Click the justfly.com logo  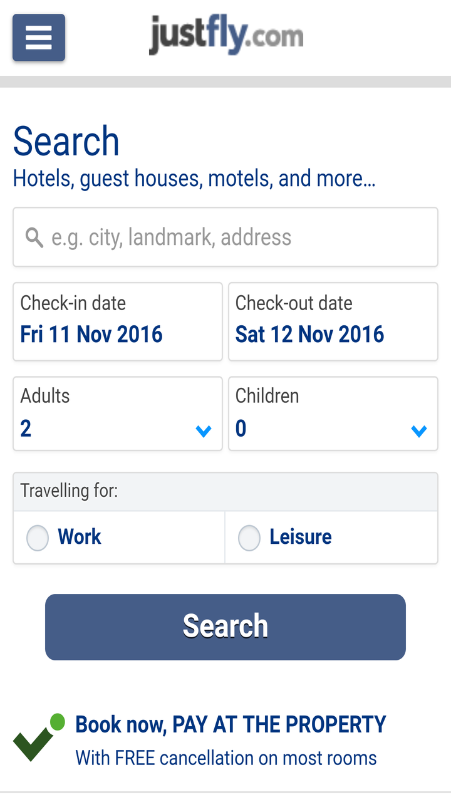click(x=226, y=36)
